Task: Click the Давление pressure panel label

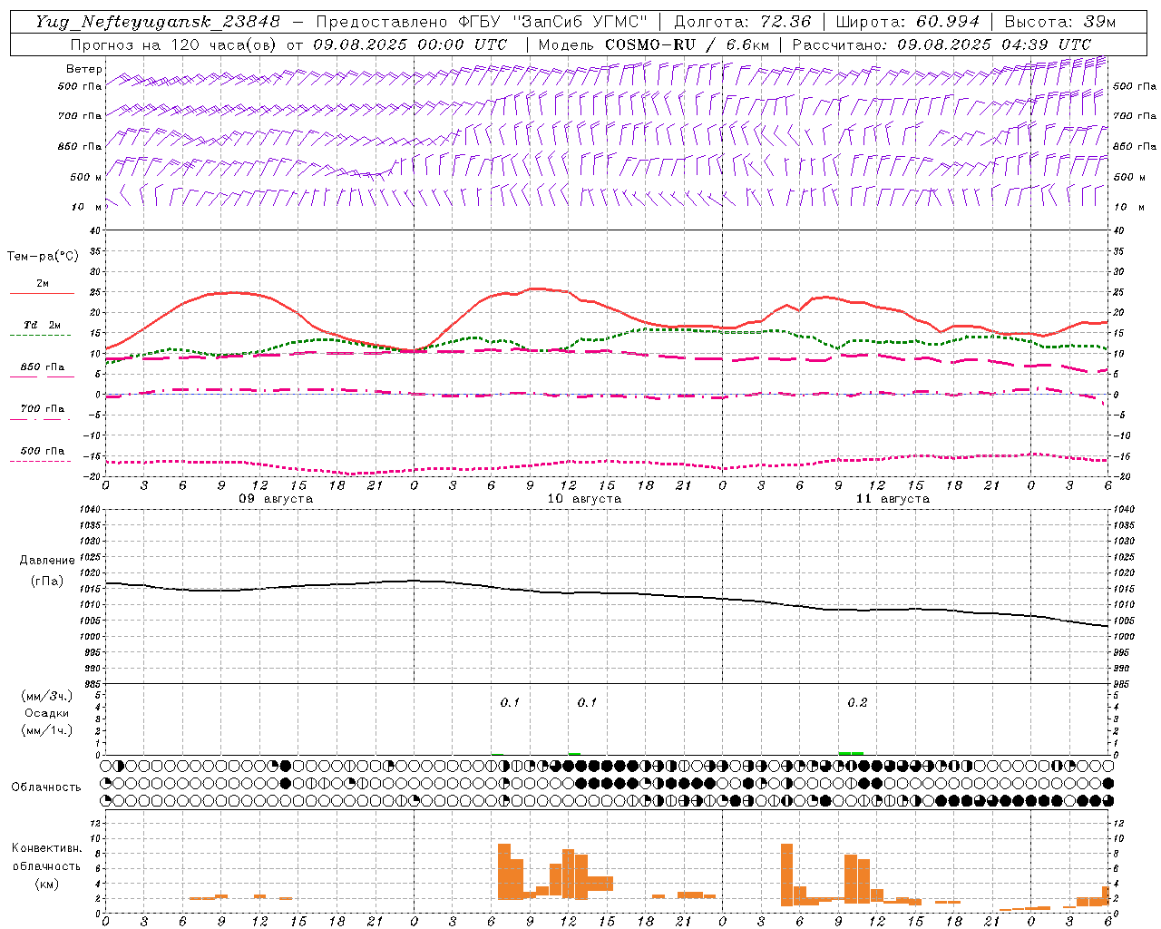Action: (47, 561)
